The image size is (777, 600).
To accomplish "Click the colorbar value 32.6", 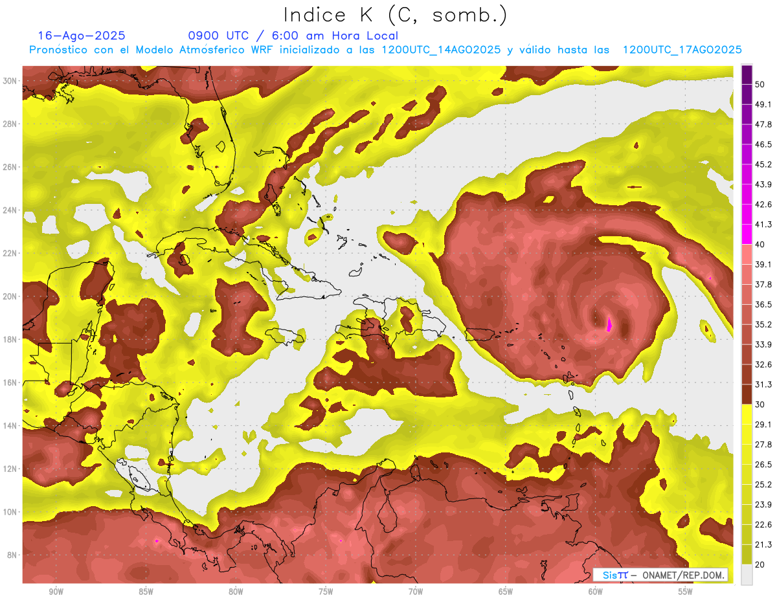I will tap(763, 364).
